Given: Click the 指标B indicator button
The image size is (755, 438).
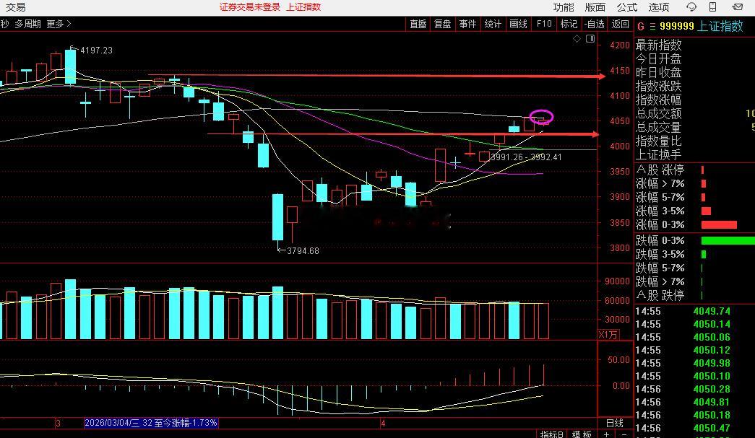Looking at the screenshot, I should pos(552,434).
